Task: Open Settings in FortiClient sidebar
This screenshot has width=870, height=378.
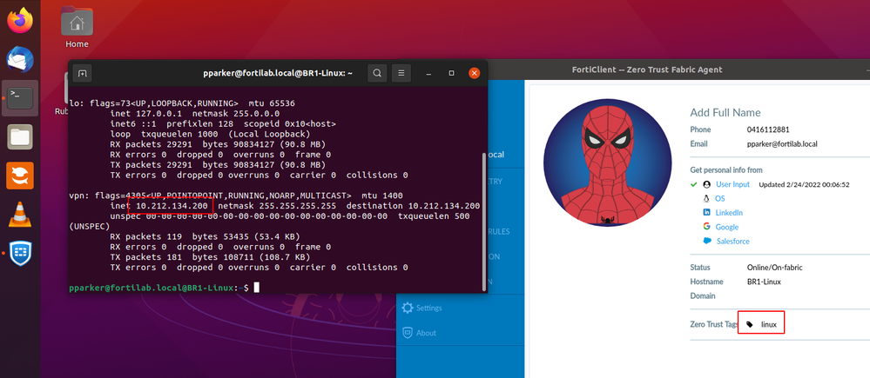Action: (x=422, y=308)
